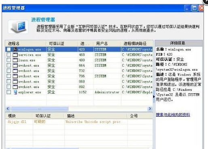The width and height of the screenshot is (208, 149).
Task: Select the dijqjy.dll module row
Action: [79, 122]
